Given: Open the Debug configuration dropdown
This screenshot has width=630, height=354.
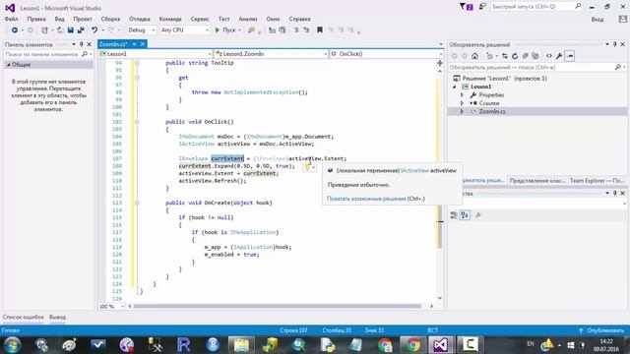Looking at the screenshot, I should [x=142, y=30].
